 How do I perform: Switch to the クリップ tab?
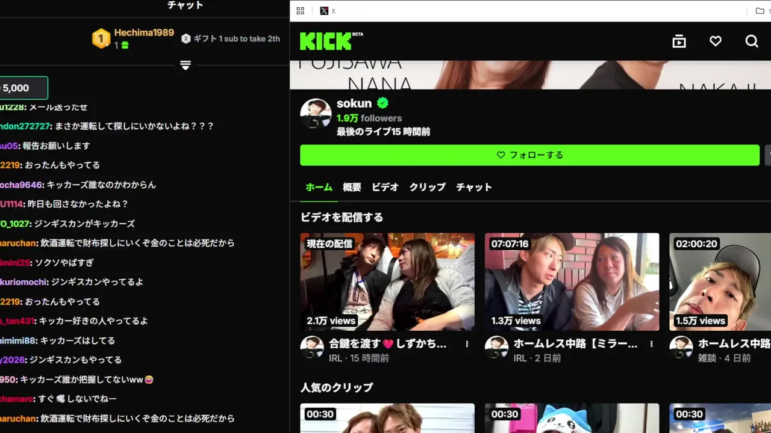point(427,187)
